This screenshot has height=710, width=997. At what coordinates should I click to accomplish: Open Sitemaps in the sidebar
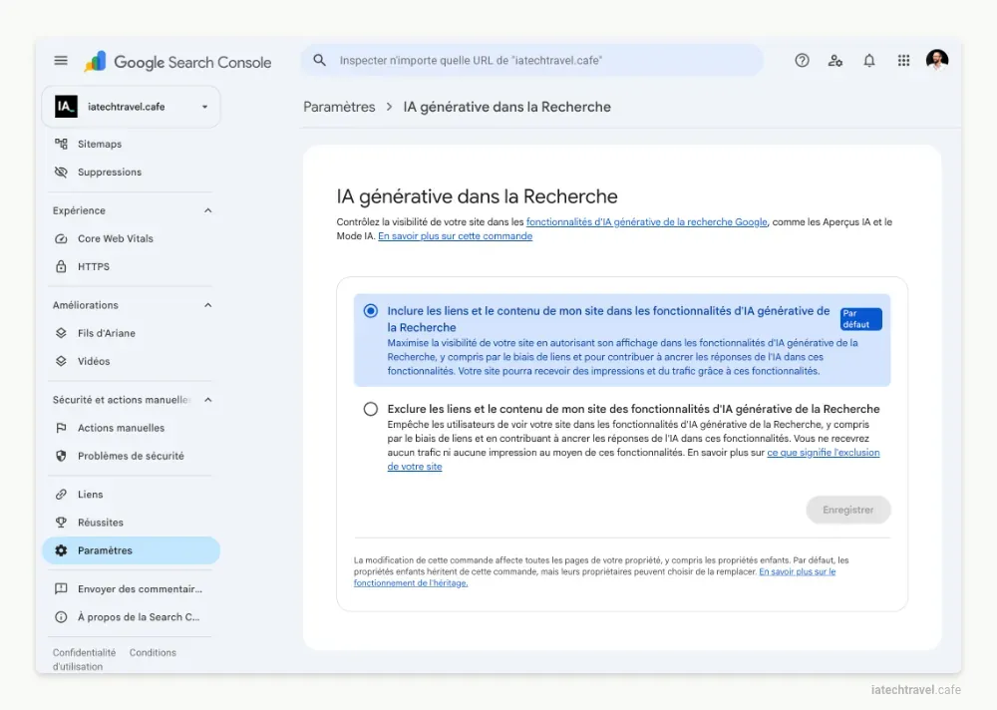[131, 144]
